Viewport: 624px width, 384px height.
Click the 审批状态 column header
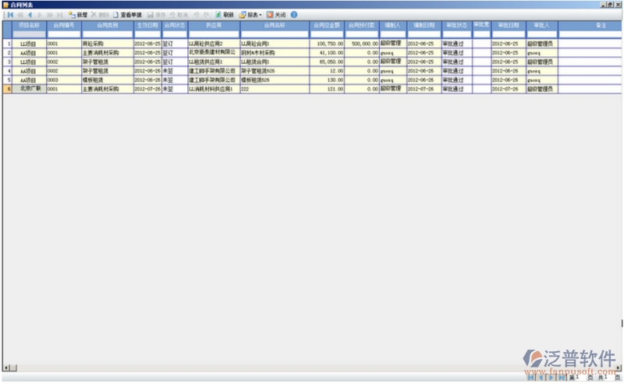456,26
